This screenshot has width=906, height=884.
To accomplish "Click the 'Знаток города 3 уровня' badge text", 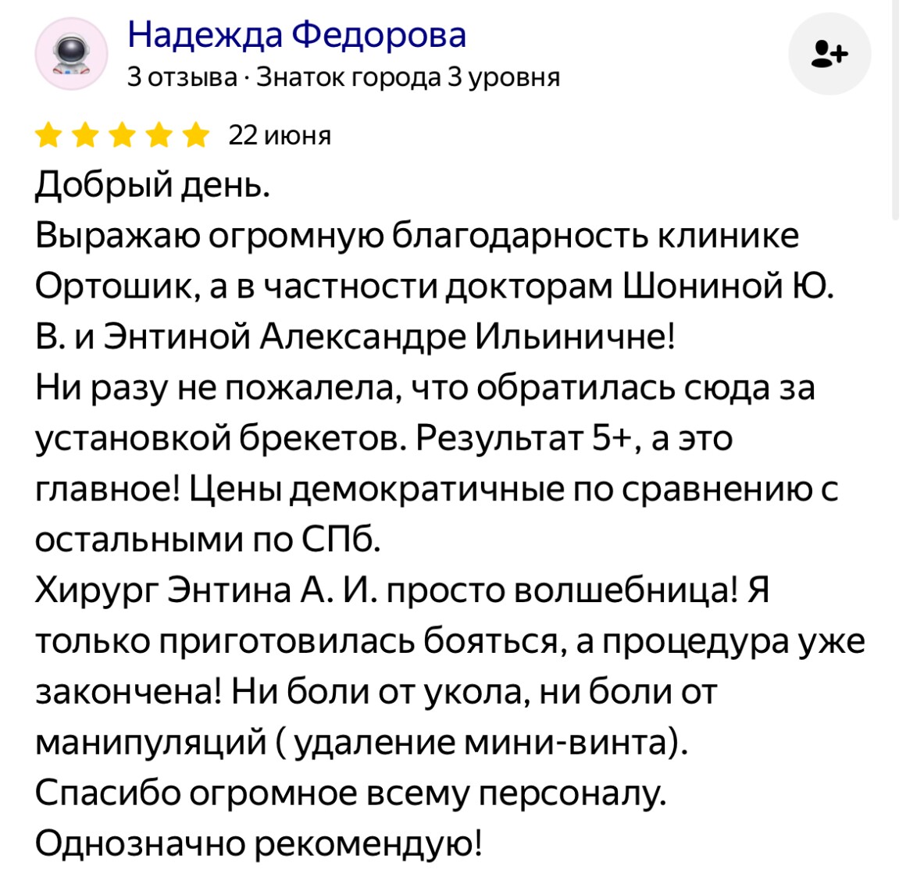I will [408, 77].
